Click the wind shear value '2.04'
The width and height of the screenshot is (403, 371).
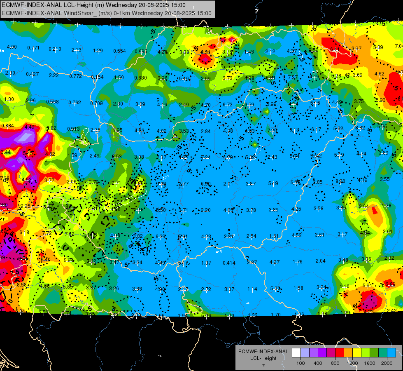(x=321, y=261)
